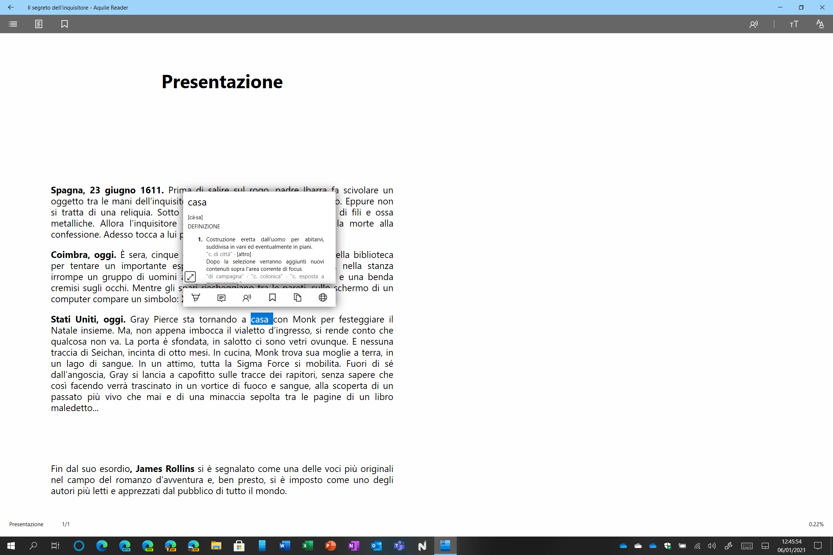833x555 pixels.
Task: Open Task View on the taskbar
Action: point(55,545)
